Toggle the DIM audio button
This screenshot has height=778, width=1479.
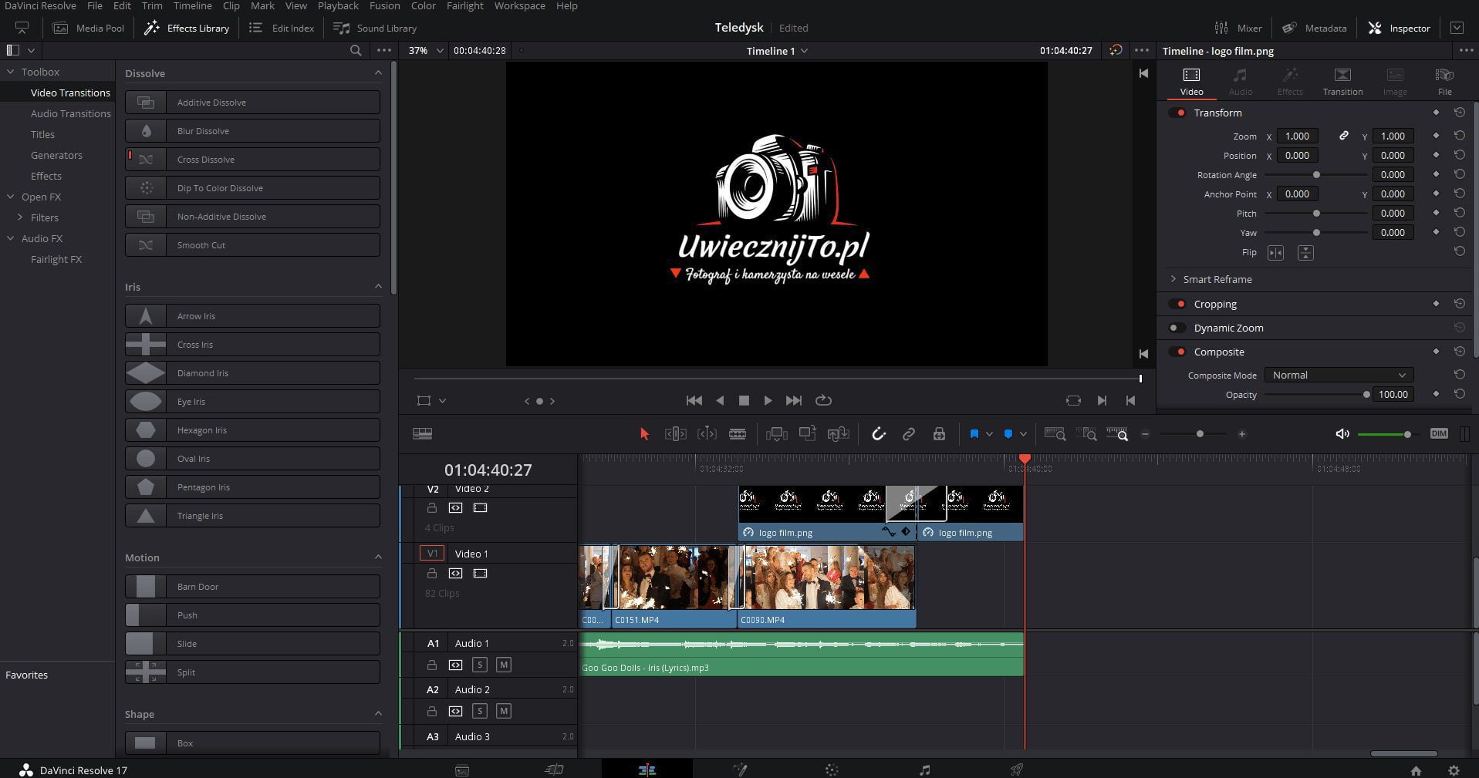(1439, 433)
